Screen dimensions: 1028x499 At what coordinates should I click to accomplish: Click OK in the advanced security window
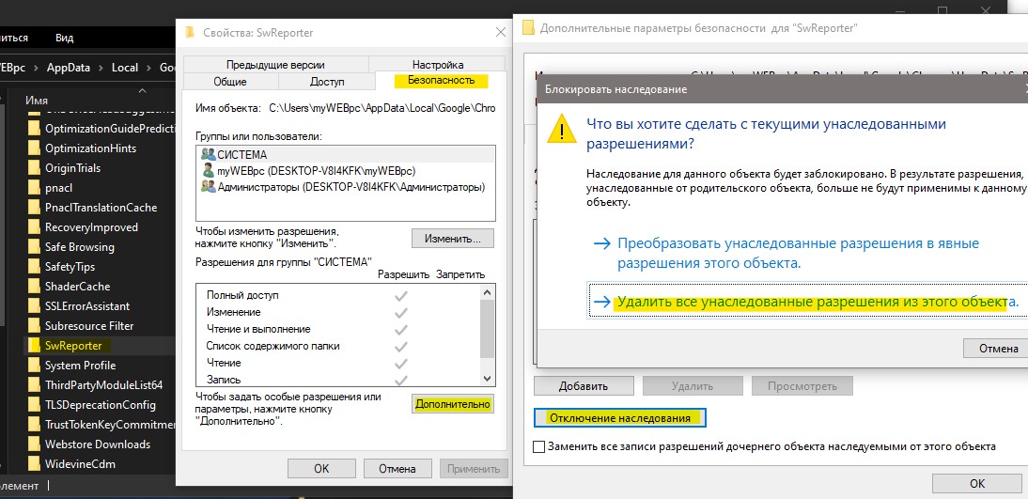977,483
